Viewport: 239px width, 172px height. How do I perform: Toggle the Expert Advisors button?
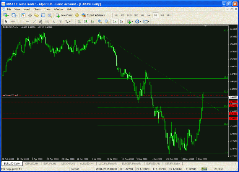93,15
